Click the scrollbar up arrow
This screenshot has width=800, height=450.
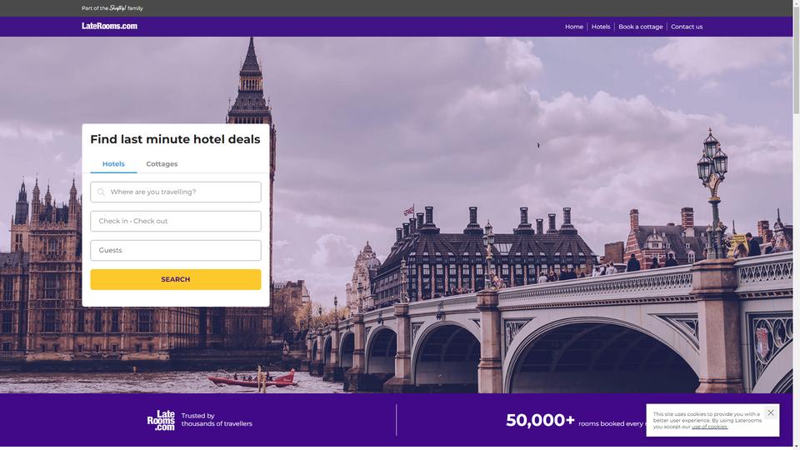tap(796, 3)
